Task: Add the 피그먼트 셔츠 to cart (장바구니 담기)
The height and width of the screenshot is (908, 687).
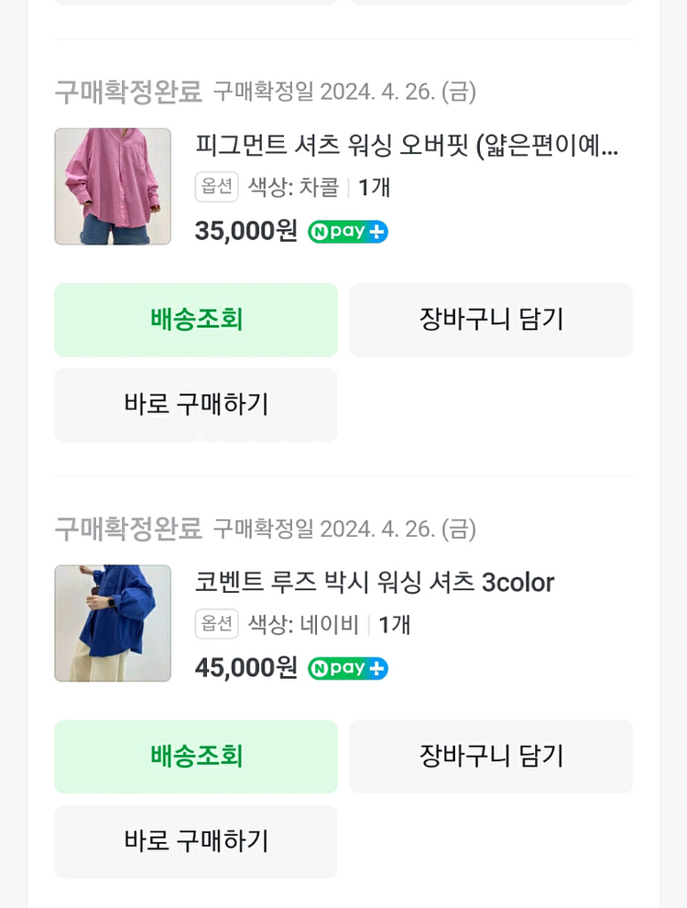Action: (x=491, y=320)
